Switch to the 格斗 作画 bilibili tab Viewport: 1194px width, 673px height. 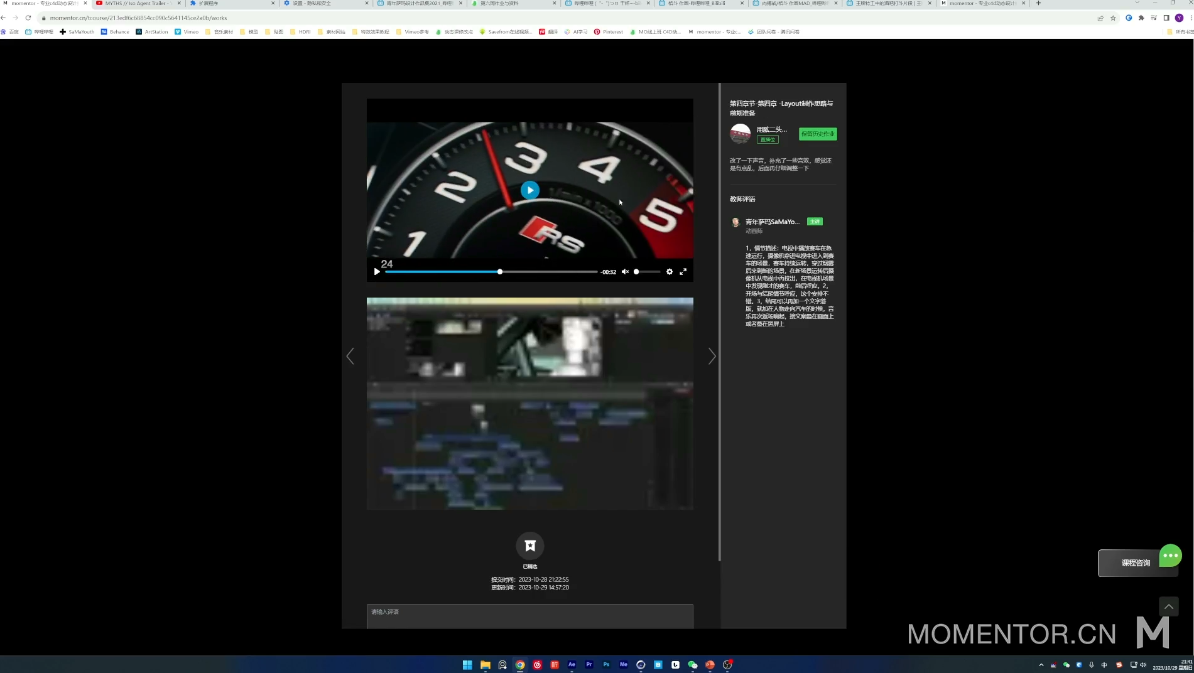click(700, 3)
